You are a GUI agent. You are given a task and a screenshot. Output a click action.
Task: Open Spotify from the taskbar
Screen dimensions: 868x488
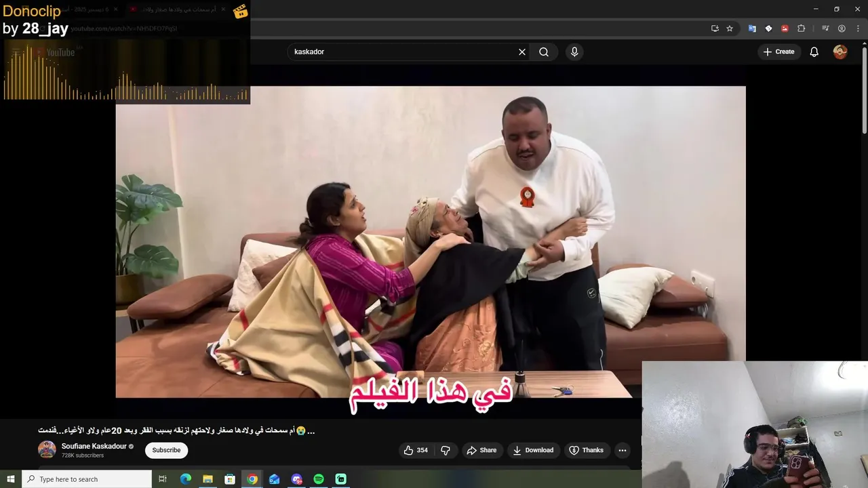[319, 479]
